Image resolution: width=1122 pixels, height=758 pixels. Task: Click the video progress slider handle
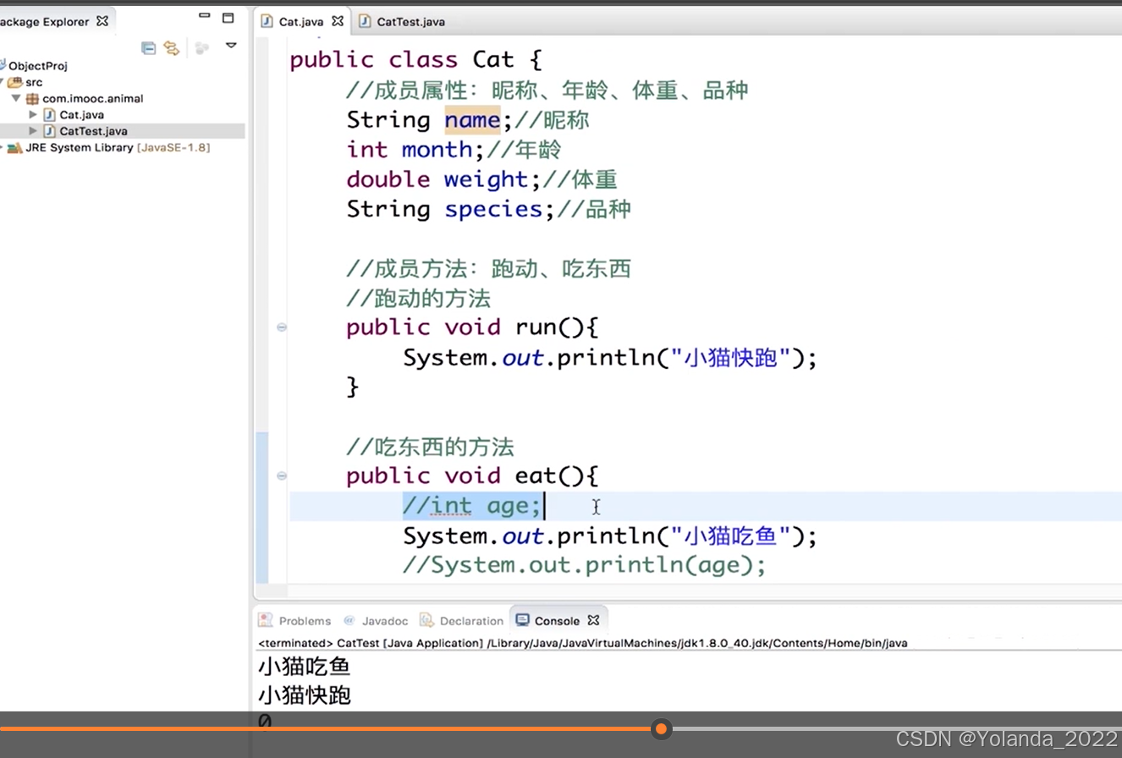click(662, 728)
